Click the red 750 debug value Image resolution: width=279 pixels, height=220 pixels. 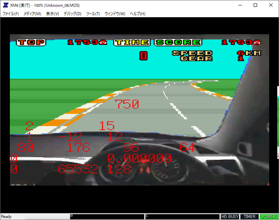(127, 104)
